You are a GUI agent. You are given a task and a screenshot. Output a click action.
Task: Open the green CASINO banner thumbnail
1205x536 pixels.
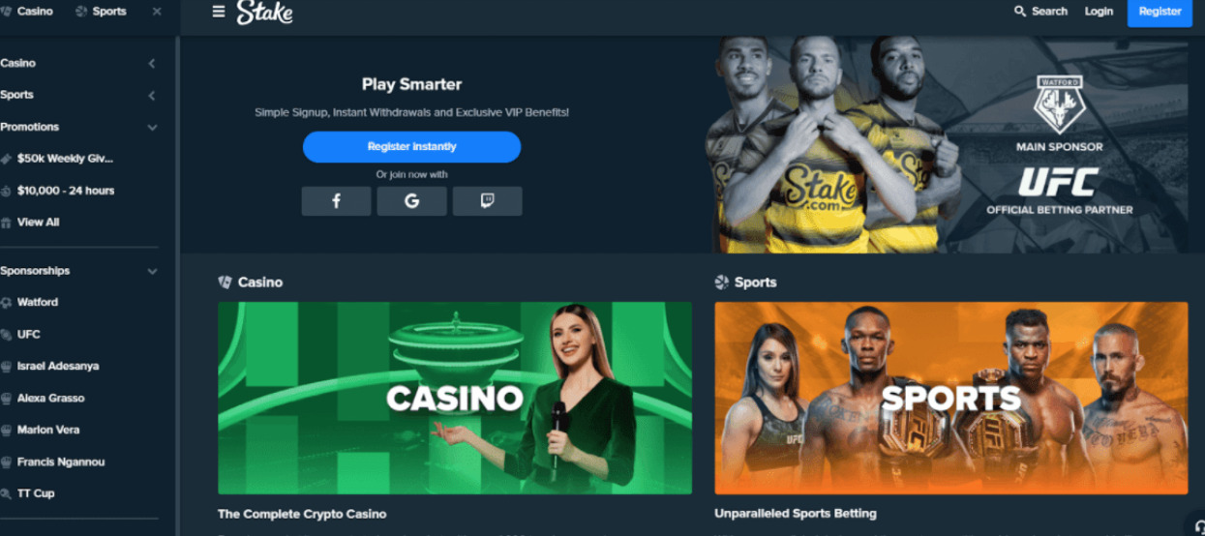coord(455,398)
